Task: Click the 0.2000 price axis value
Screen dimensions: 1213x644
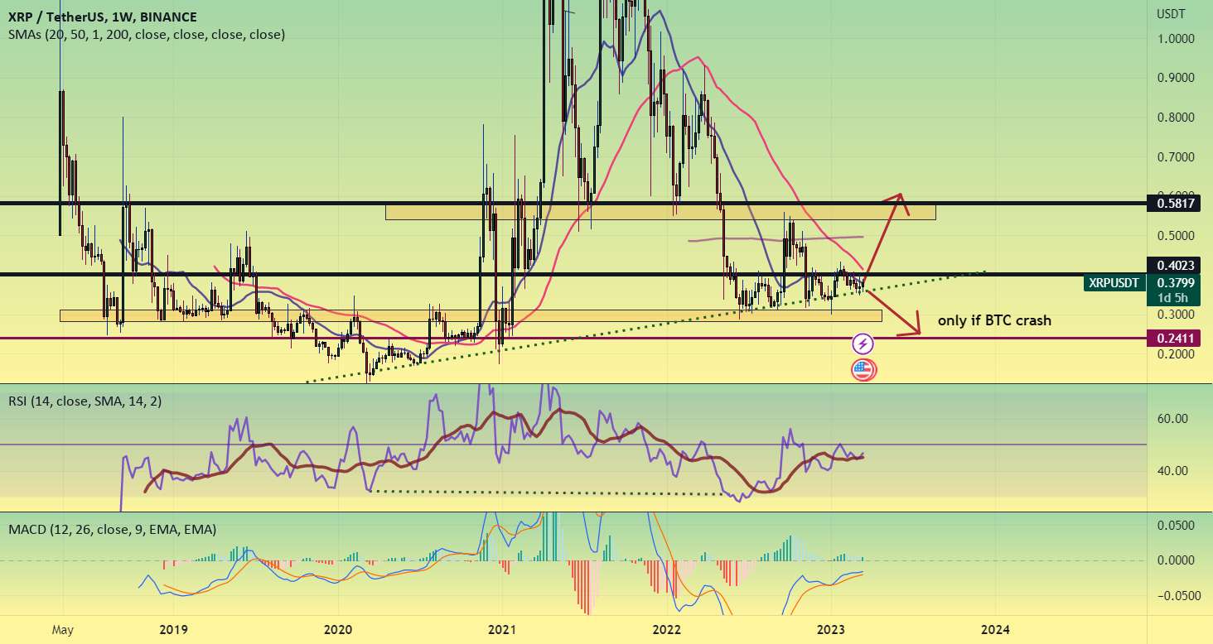Action: (1176, 354)
